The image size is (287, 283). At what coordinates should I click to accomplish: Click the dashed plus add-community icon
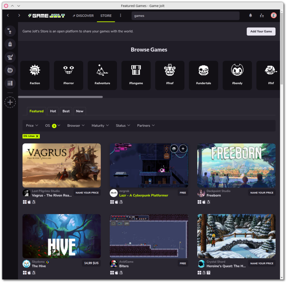coord(10,102)
